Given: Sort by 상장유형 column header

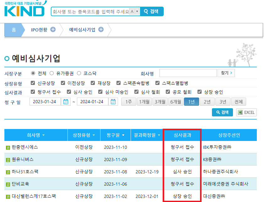Looking at the screenshot, I should pos(84,135).
